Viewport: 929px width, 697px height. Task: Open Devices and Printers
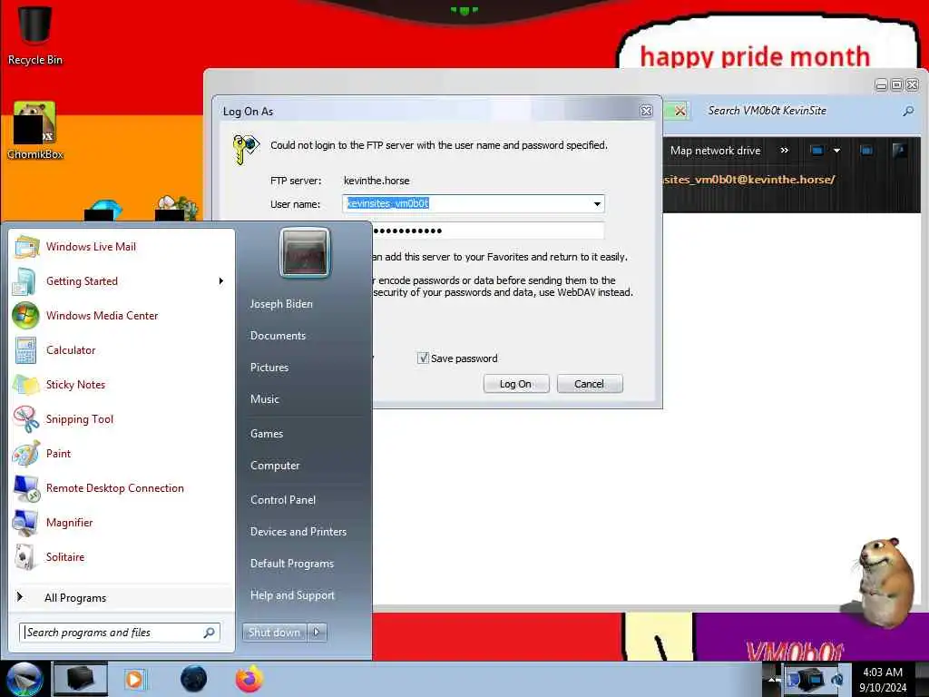(x=298, y=532)
